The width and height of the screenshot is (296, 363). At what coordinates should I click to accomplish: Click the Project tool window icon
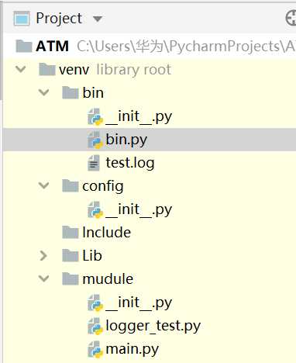coord(22,19)
